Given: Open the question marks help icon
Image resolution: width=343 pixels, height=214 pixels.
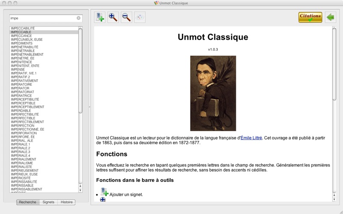Looking at the screenshot, I should click(140, 17).
